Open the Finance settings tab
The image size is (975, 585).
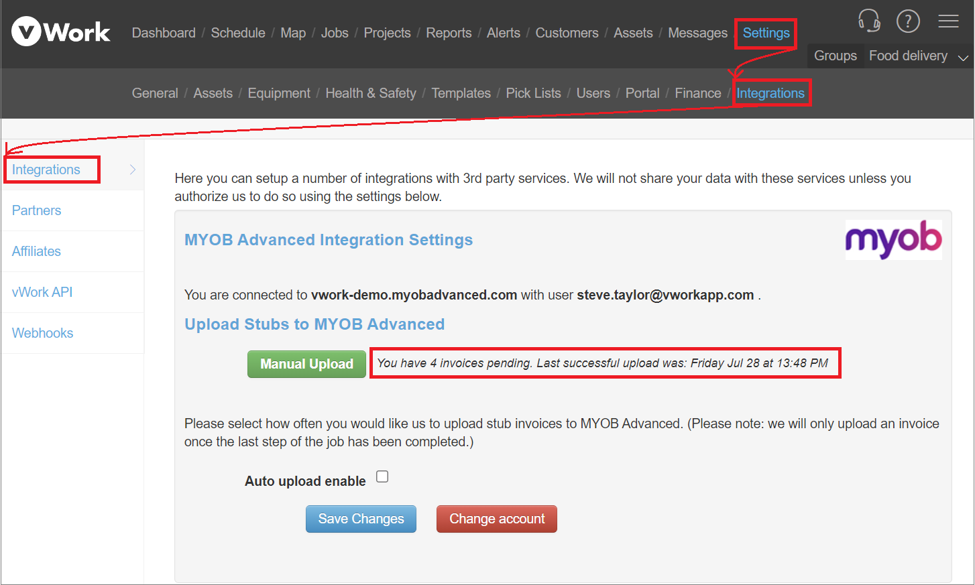tap(698, 93)
